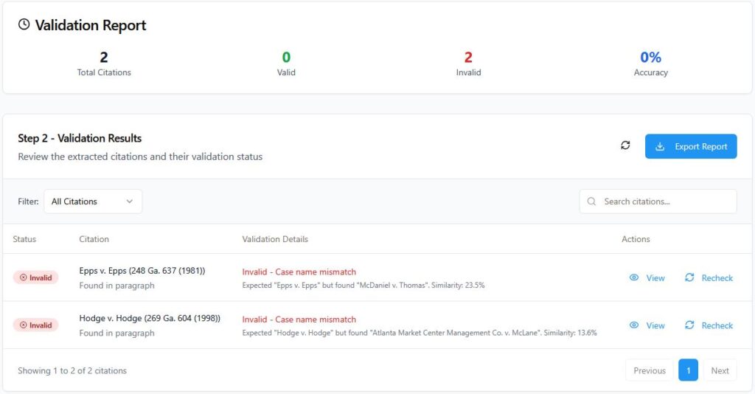Screen dimensions: 755x394
Task: Click the Search citations input field
Action: click(664, 201)
